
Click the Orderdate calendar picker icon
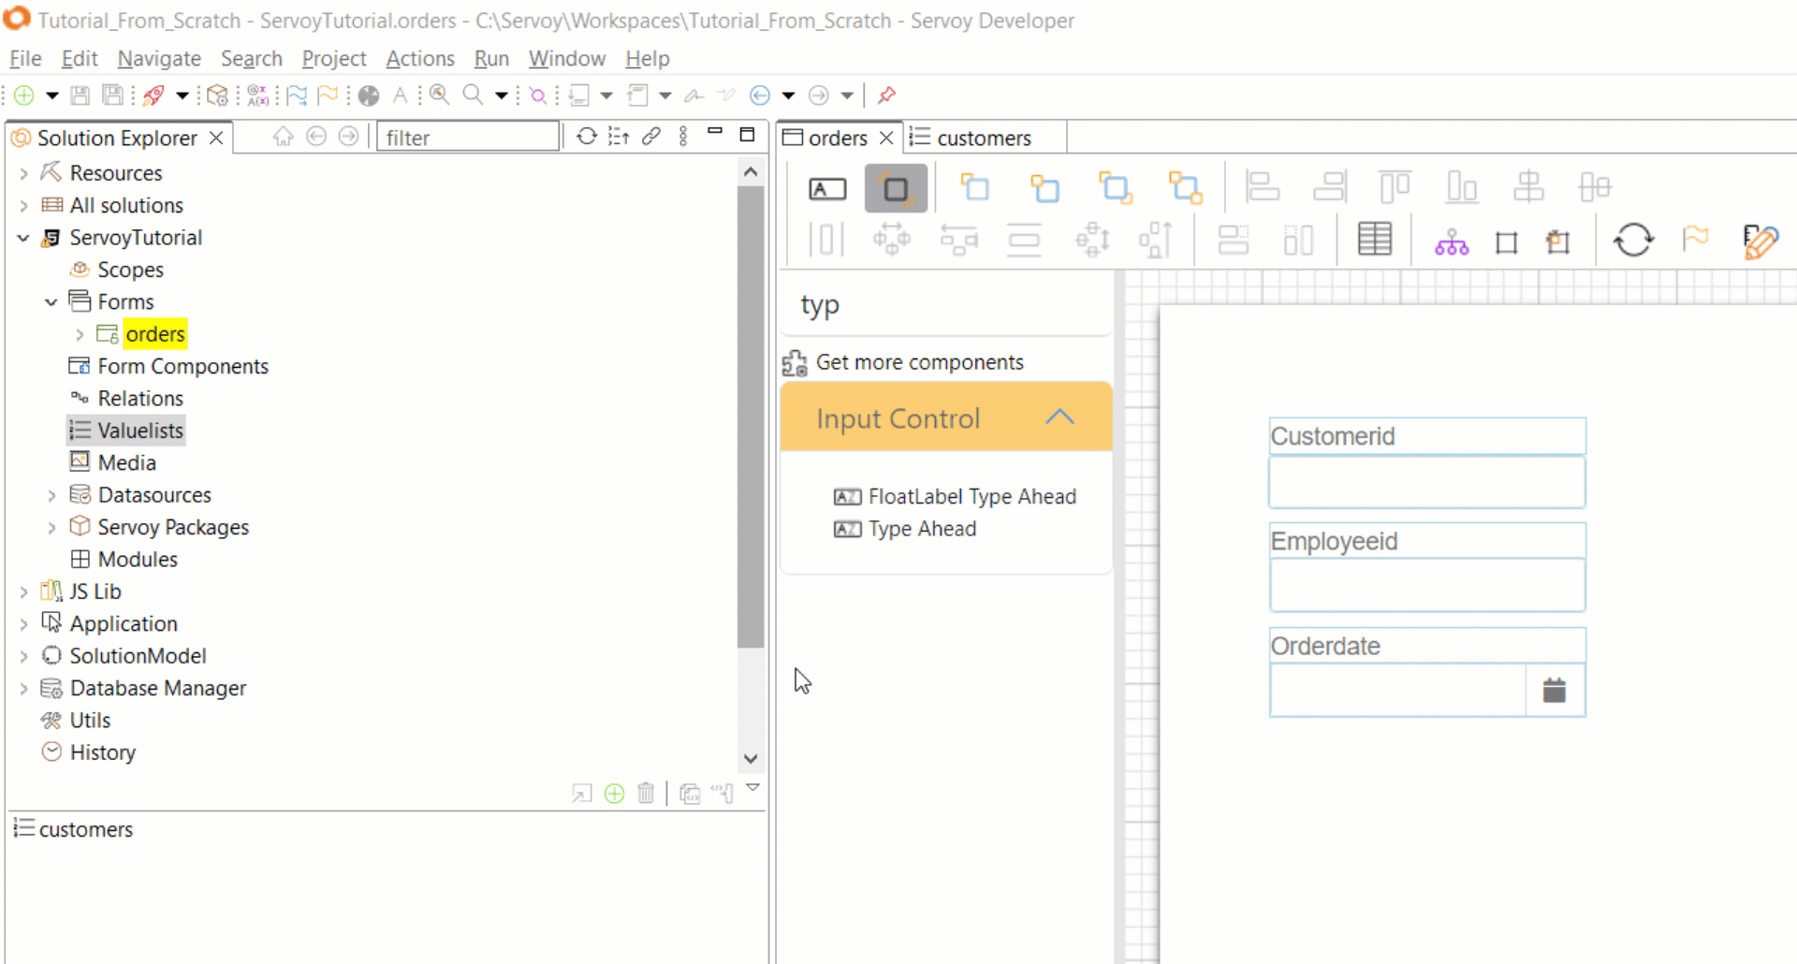tap(1554, 691)
